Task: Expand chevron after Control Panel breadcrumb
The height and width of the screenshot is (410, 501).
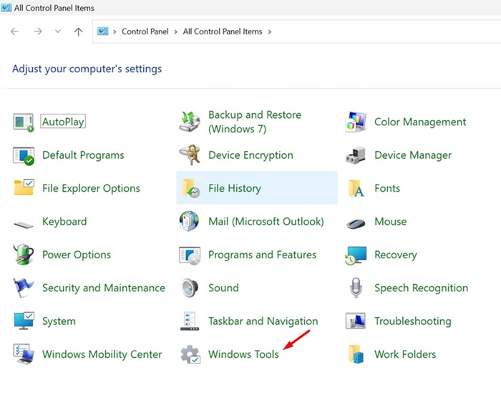Action: point(176,32)
